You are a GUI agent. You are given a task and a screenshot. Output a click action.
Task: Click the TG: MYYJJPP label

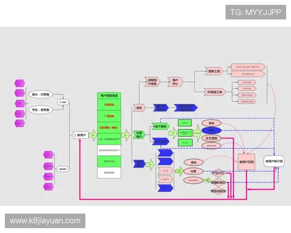(x=256, y=12)
